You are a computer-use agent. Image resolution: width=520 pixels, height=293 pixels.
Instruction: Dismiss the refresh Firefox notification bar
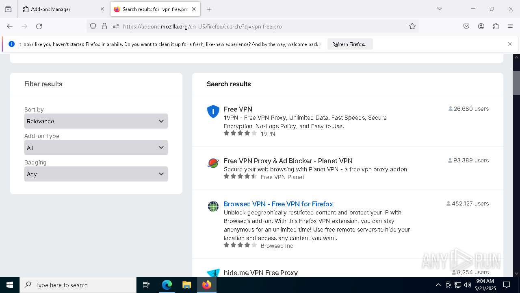click(510, 44)
